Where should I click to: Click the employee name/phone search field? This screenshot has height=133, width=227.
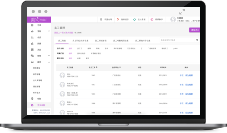tap(177, 40)
